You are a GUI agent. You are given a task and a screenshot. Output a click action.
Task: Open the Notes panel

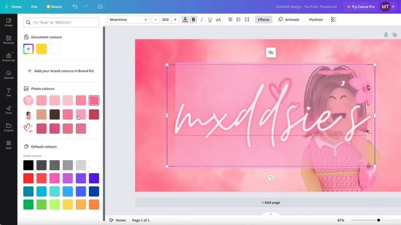tap(117, 220)
